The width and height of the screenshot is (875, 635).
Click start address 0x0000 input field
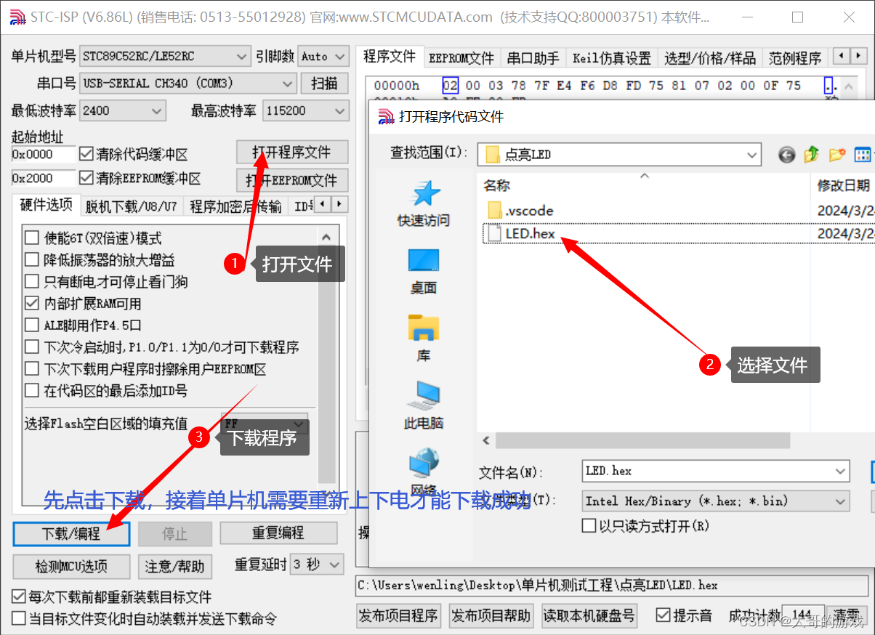43,154
